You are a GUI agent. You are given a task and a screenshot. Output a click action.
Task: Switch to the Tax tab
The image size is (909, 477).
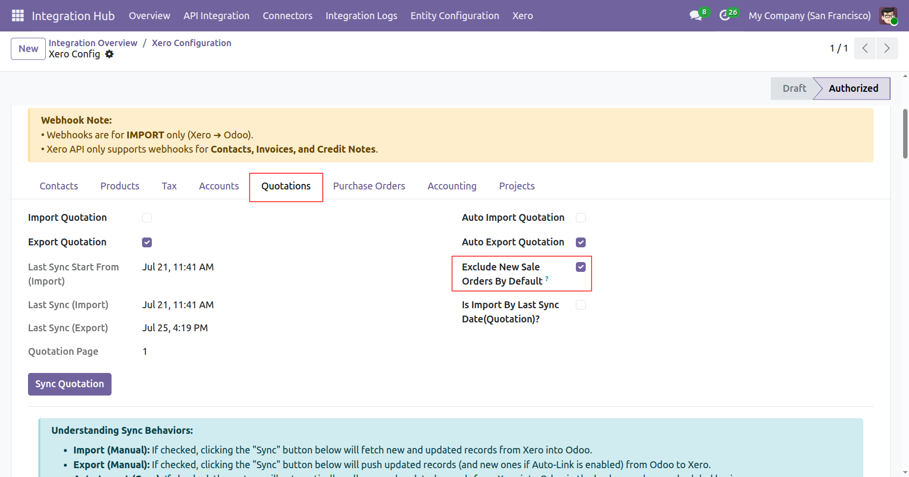[169, 186]
